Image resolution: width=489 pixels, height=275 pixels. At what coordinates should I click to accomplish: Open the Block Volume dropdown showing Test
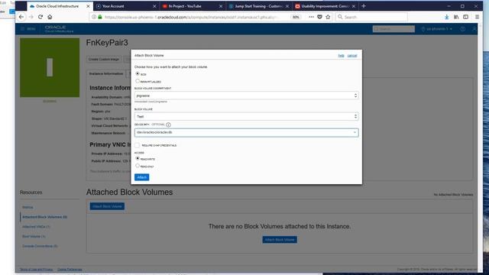pyautogui.click(x=246, y=116)
